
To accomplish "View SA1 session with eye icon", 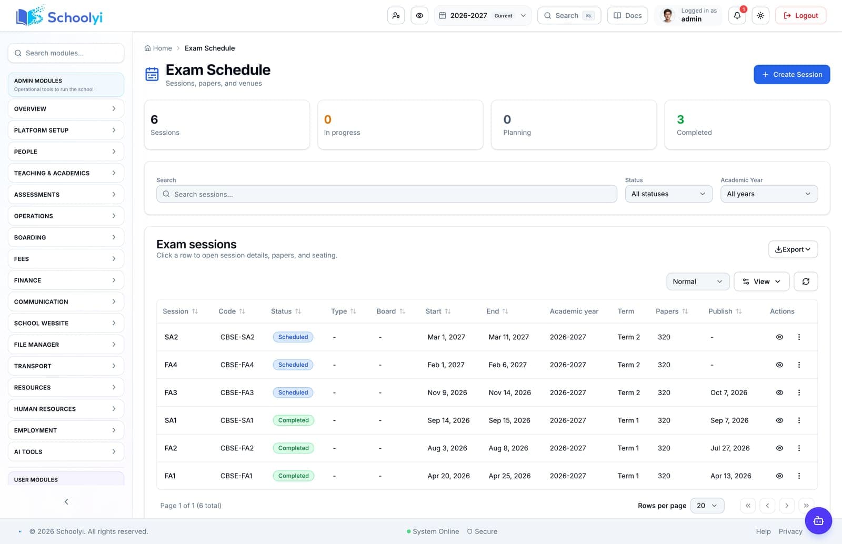I will (779, 420).
